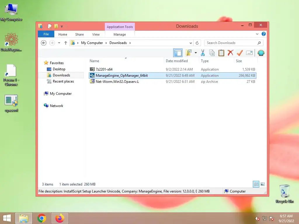Select Desktop in the navigation pane
The width and height of the screenshot is (299, 224).
coord(59,69)
